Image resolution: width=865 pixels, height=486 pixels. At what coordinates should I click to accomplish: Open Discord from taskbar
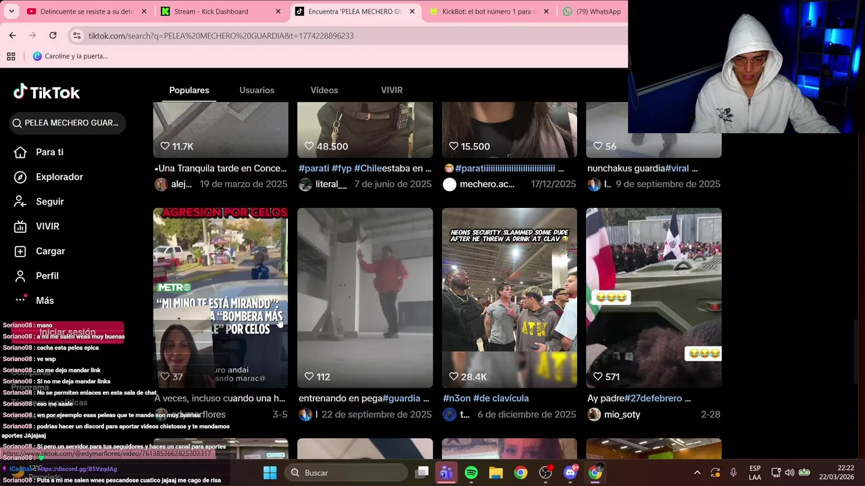pos(570,473)
